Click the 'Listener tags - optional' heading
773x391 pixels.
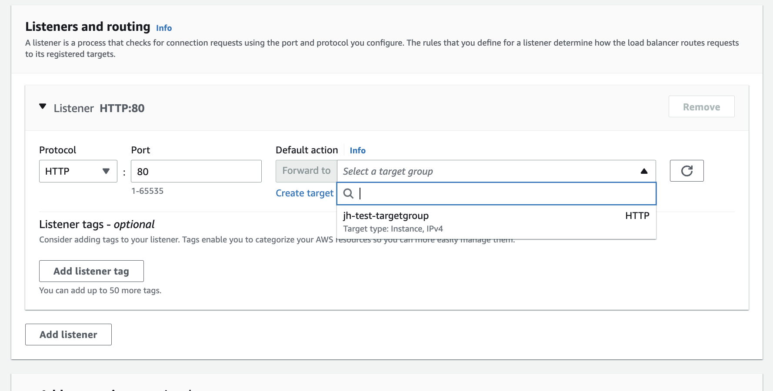(97, 224)
